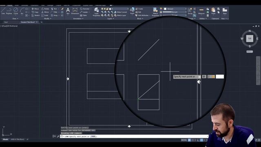This screenshot has width=261, height=147.
Task: Activate the Fillet command
Action: point(54,12)
